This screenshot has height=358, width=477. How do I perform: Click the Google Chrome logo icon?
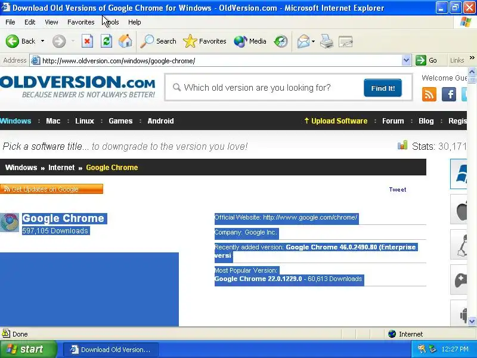pos(10,223)
